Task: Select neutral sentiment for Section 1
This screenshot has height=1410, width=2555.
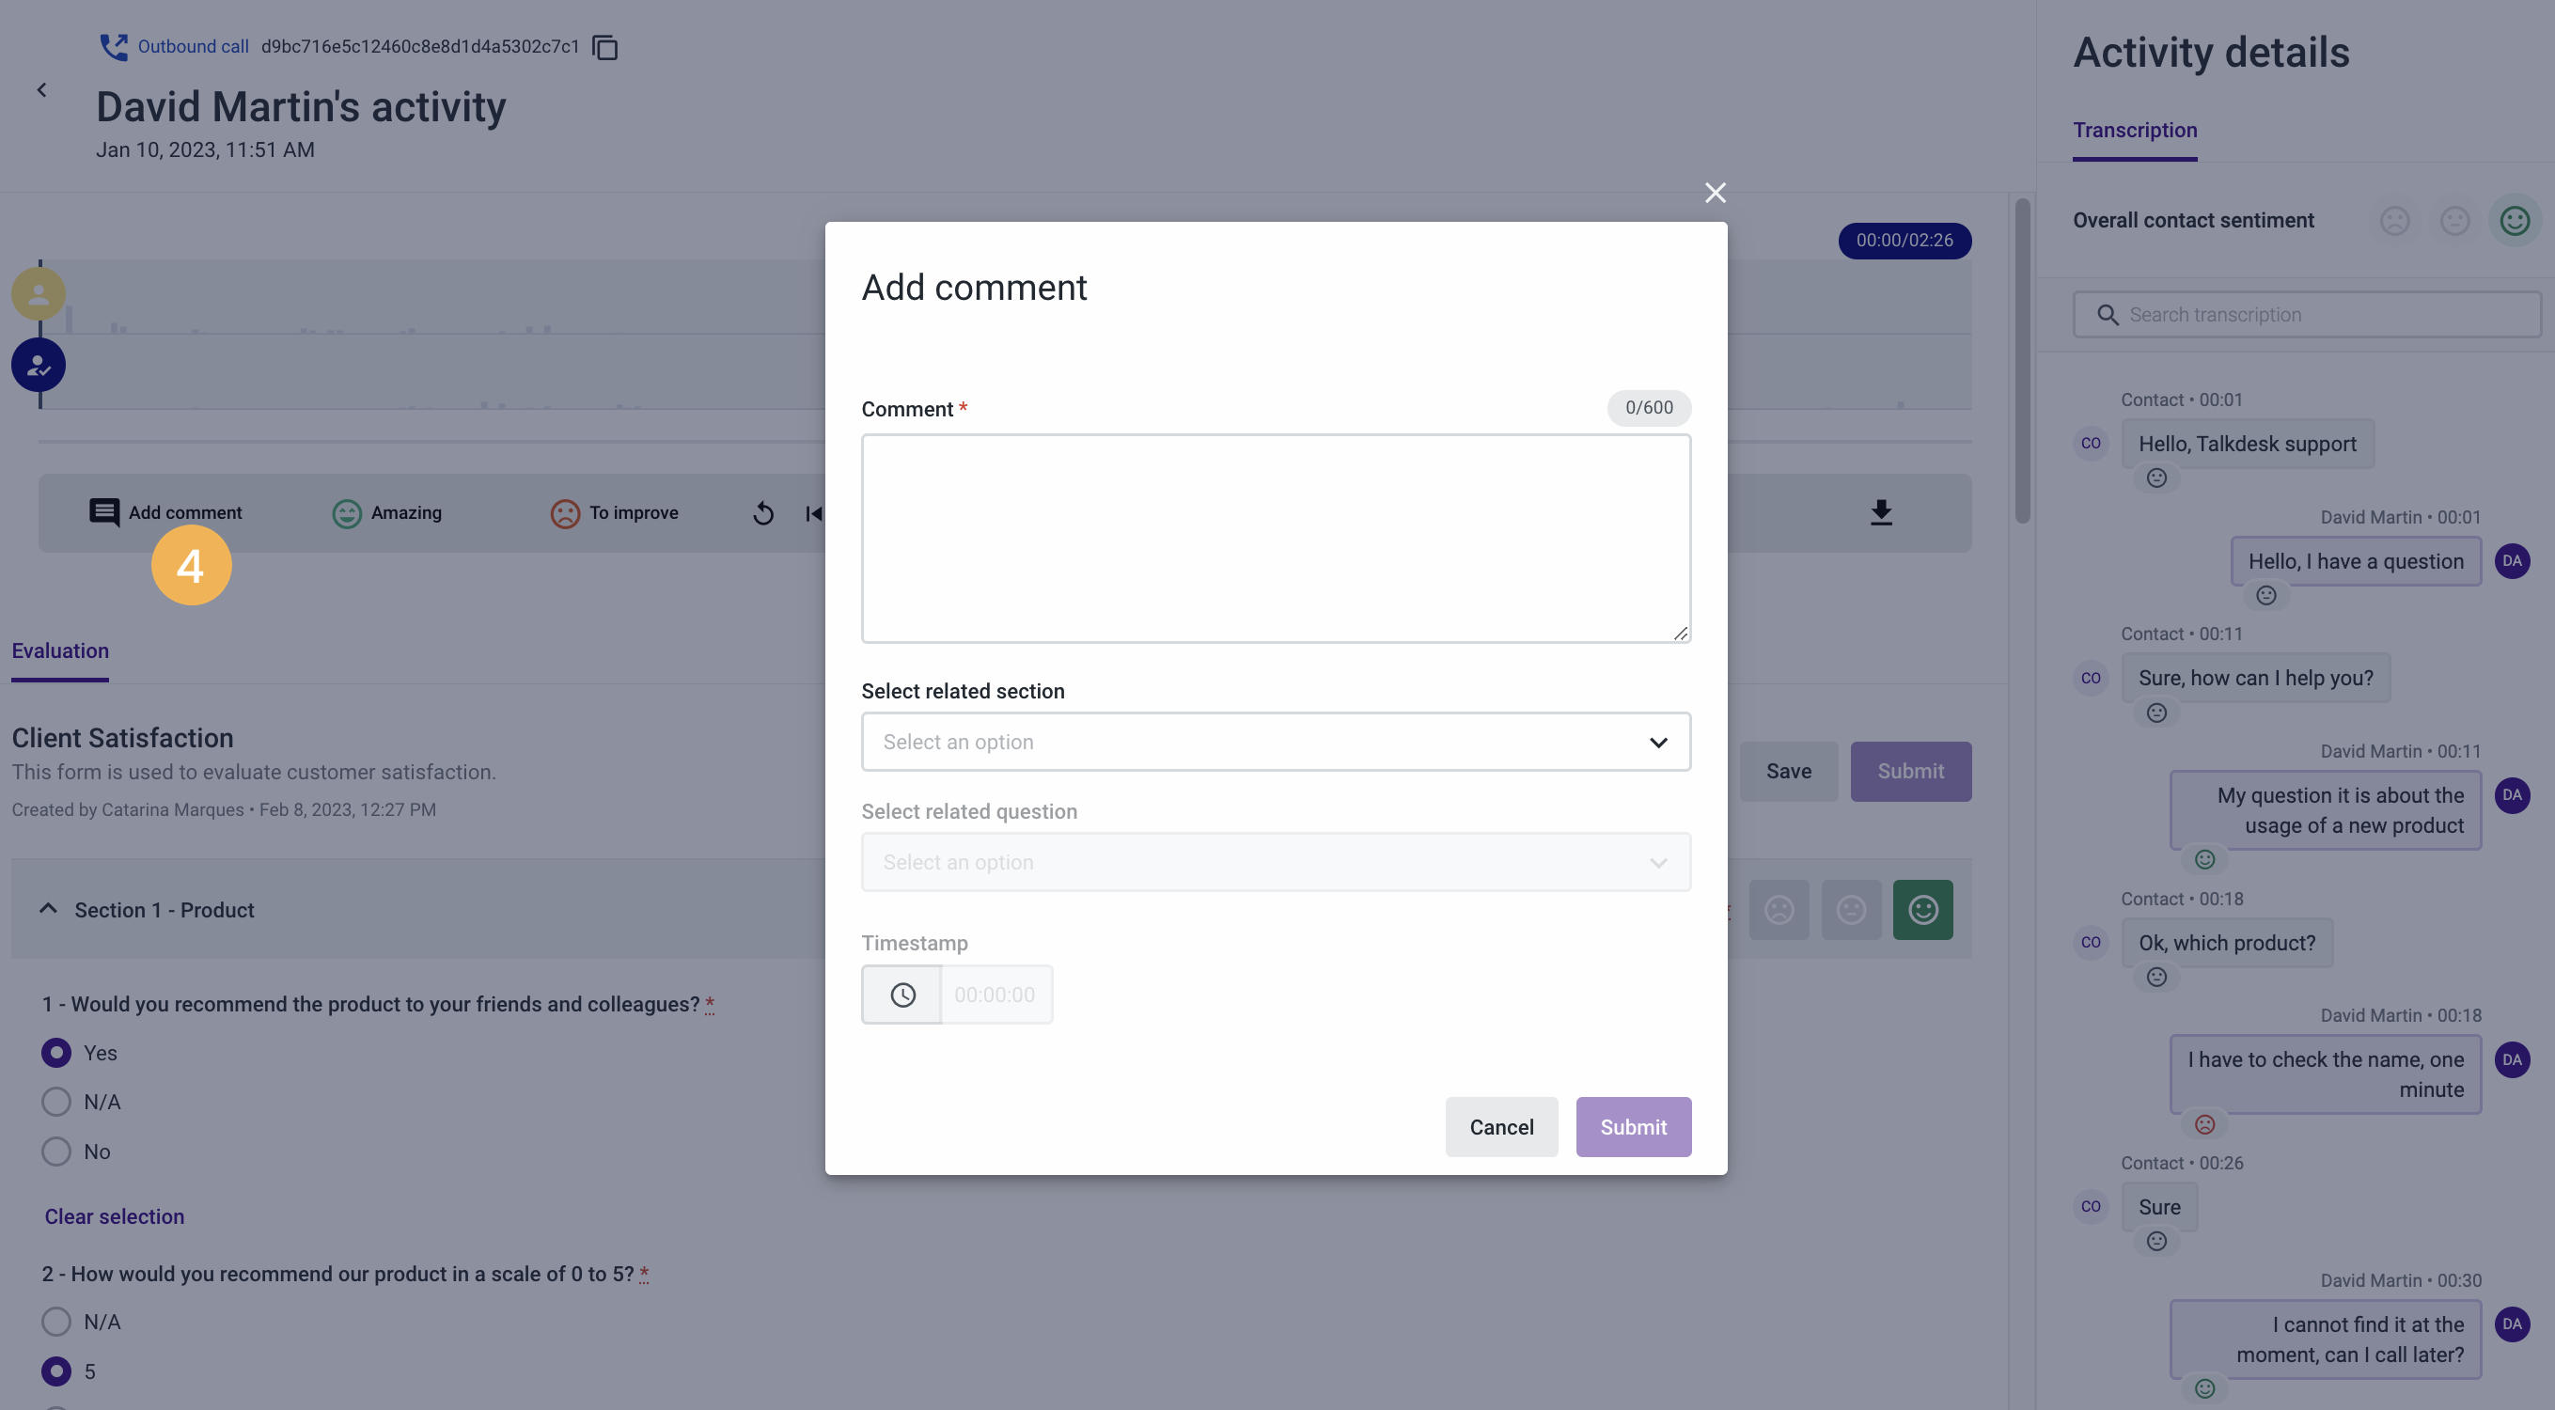Action: click(x=1851, y=909)
